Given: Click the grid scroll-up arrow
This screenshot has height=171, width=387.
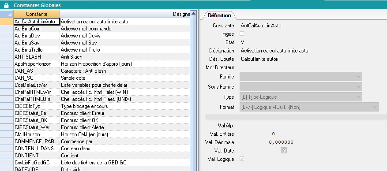Looking at the screenshot, I should 193,14.
